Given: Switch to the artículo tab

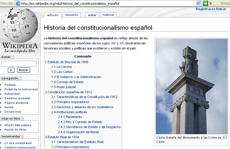Looking at the screenshot, I should [53, 15].
